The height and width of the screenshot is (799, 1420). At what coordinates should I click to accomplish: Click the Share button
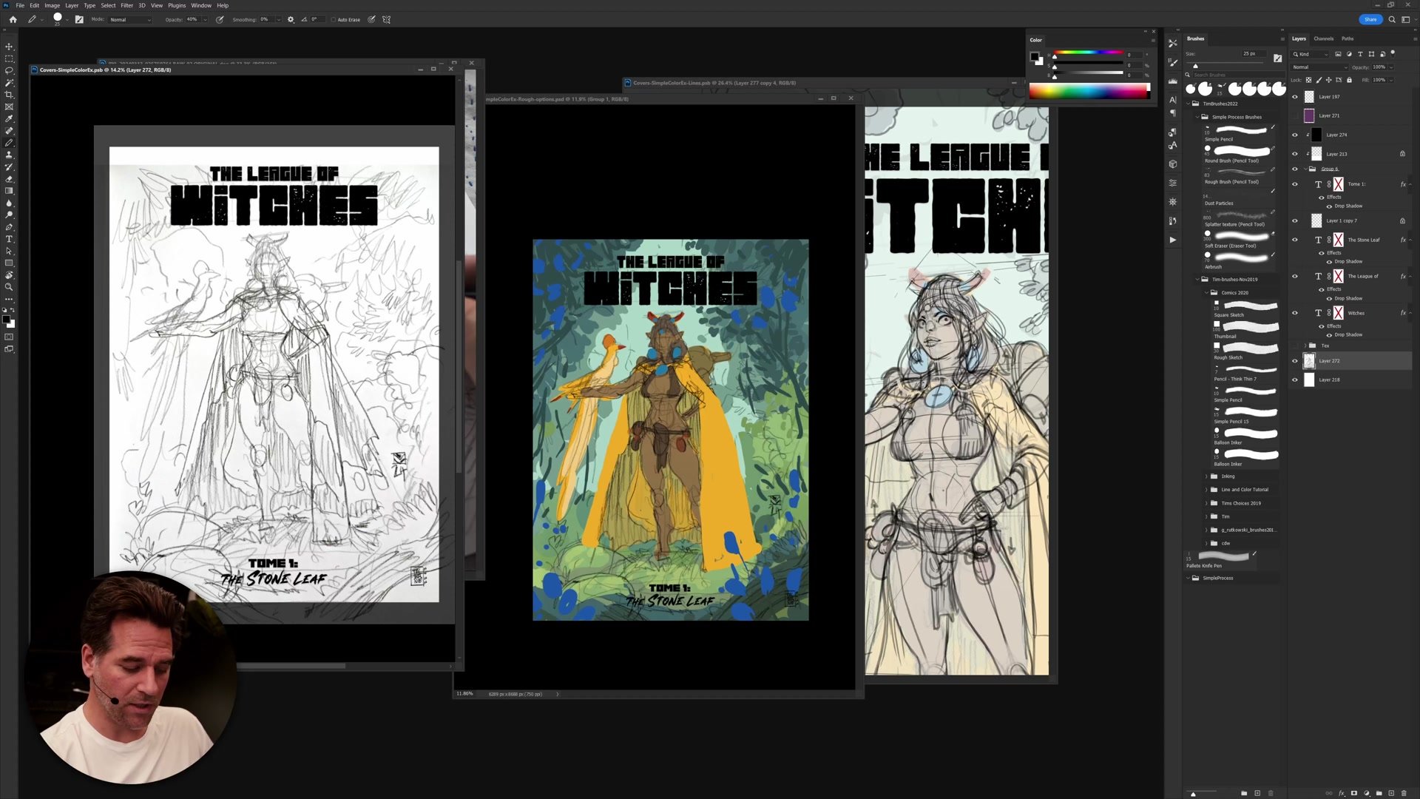1370,19
